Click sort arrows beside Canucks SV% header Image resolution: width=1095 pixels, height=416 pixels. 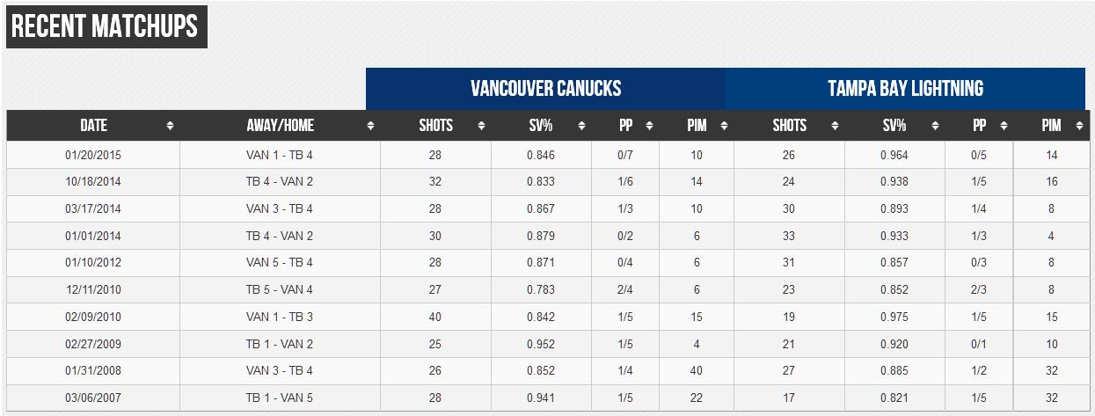coord(581,126)
